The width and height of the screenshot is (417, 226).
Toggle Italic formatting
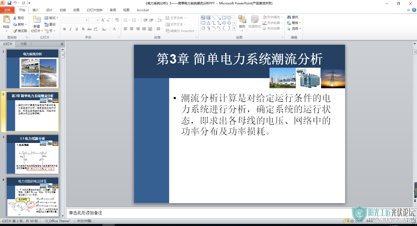coord(70,29)
